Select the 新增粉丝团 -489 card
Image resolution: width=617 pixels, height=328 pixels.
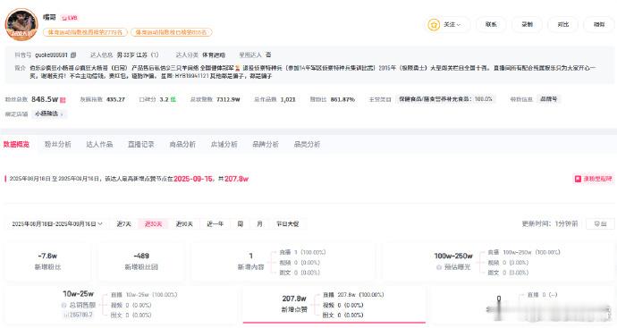click(141, 261)
